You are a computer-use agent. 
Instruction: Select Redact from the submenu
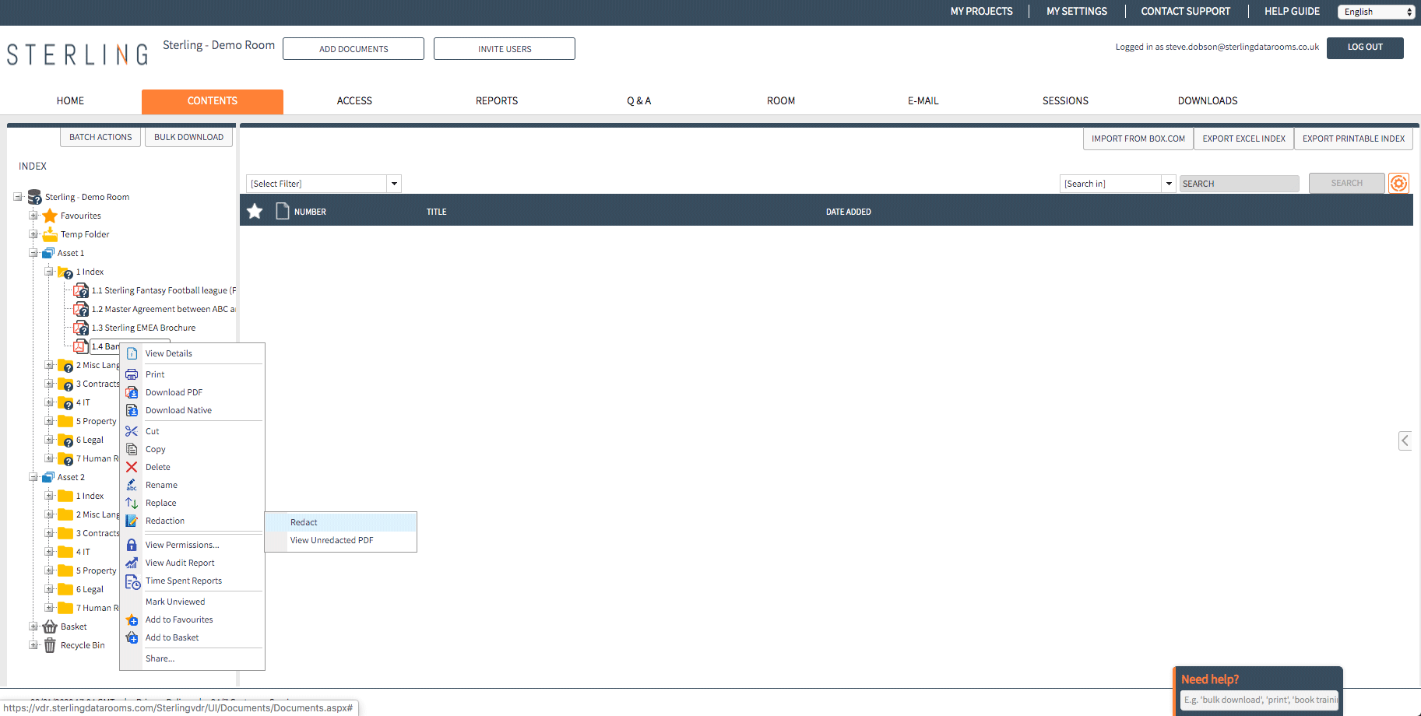(341, 522)
